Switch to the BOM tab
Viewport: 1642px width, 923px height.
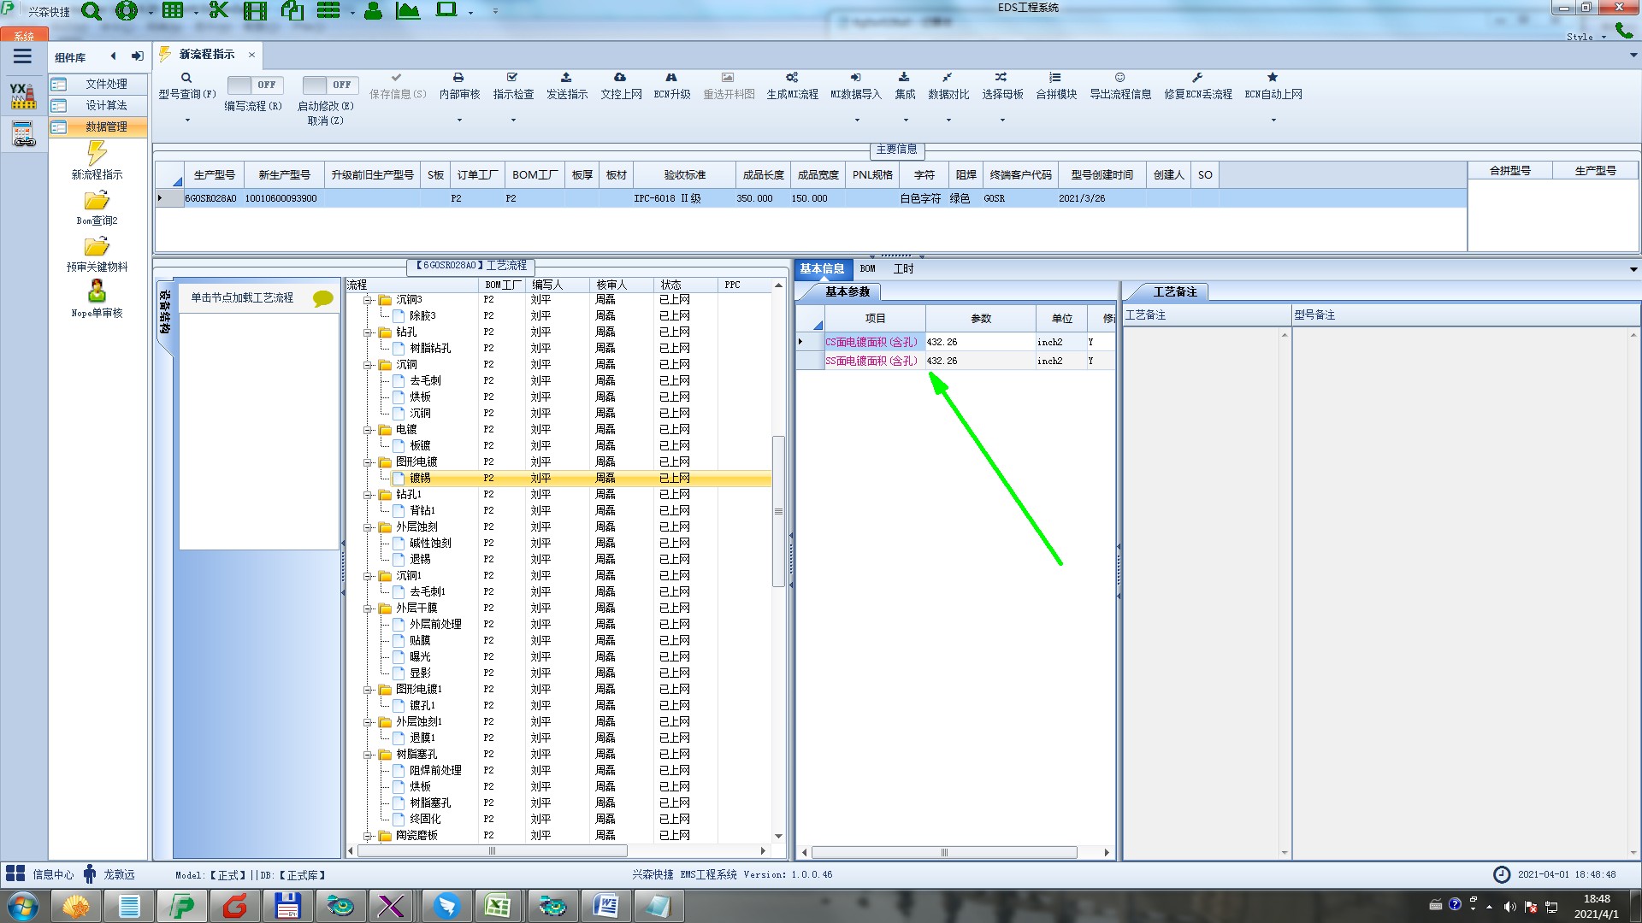867,268
